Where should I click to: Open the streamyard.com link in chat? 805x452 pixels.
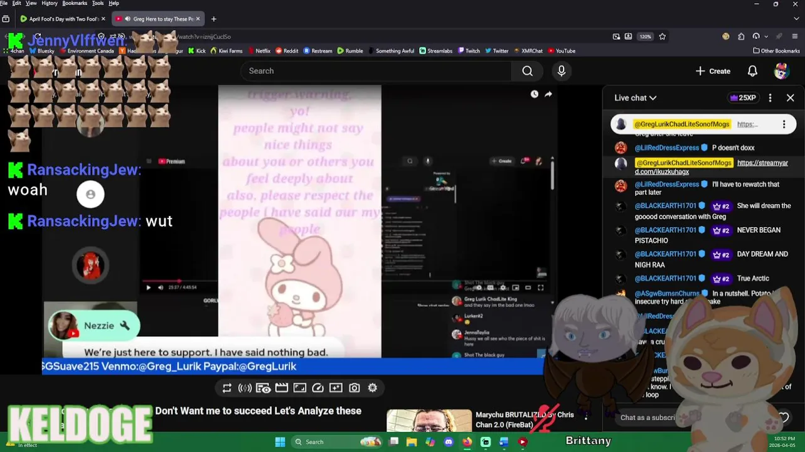coord(712,167)
